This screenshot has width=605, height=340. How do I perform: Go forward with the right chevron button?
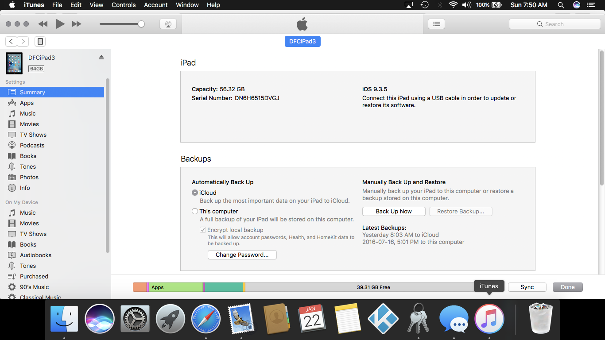click(x=23, y=42)
